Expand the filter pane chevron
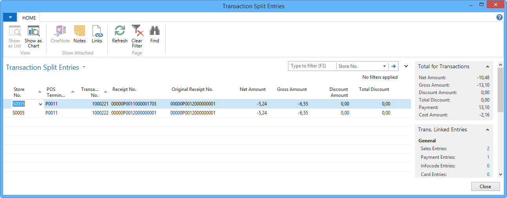The height and width of the screenshot is (198, 507). [x=406, y=66]
